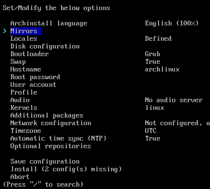Screen dimensions: 210x189
Task: Select Root password option
Action: click(x=36, y=77)
